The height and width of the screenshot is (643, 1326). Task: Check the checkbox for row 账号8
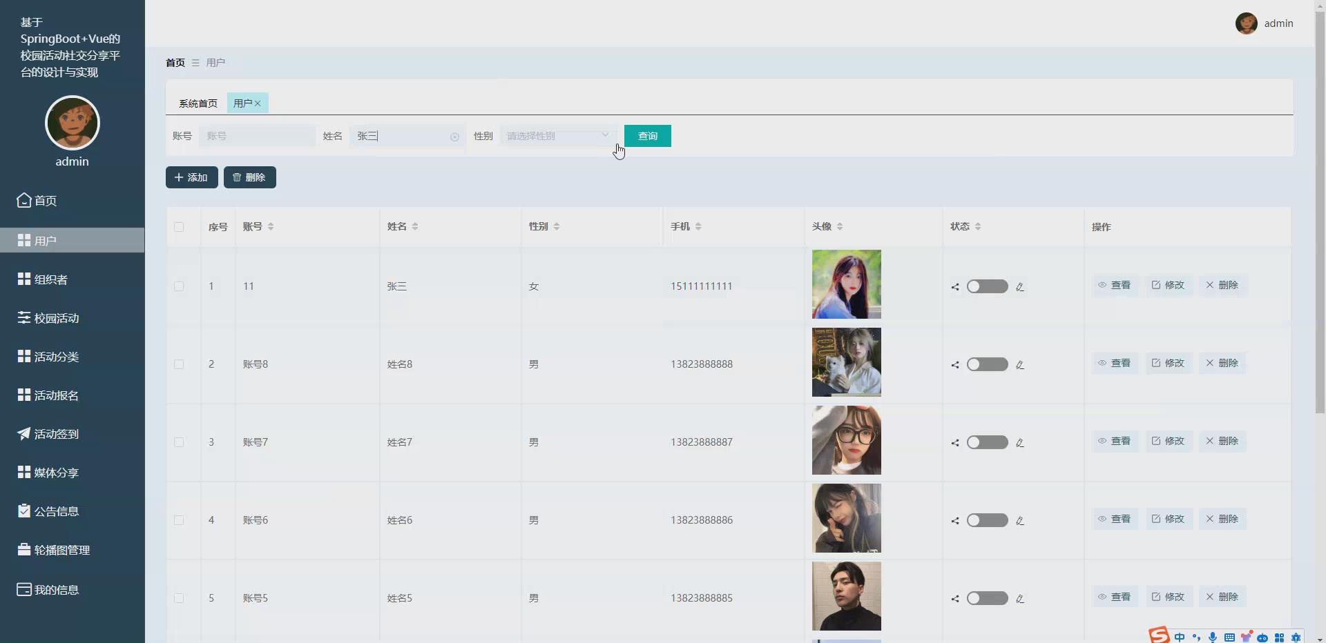coord(179,364)
